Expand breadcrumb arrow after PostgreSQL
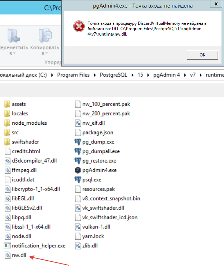Viewport: 224px width, 275px height. click(x=132, y=75)
